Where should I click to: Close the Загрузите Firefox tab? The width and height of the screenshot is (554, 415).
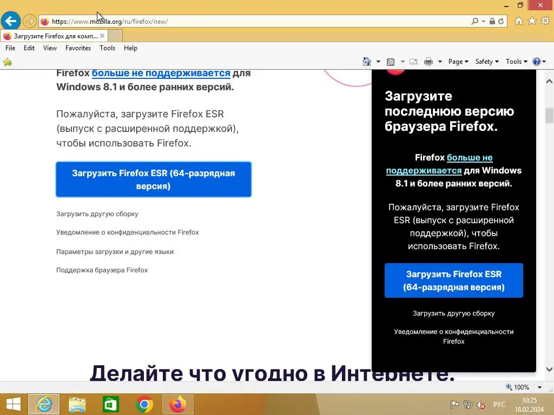click(x=102, y=36)
